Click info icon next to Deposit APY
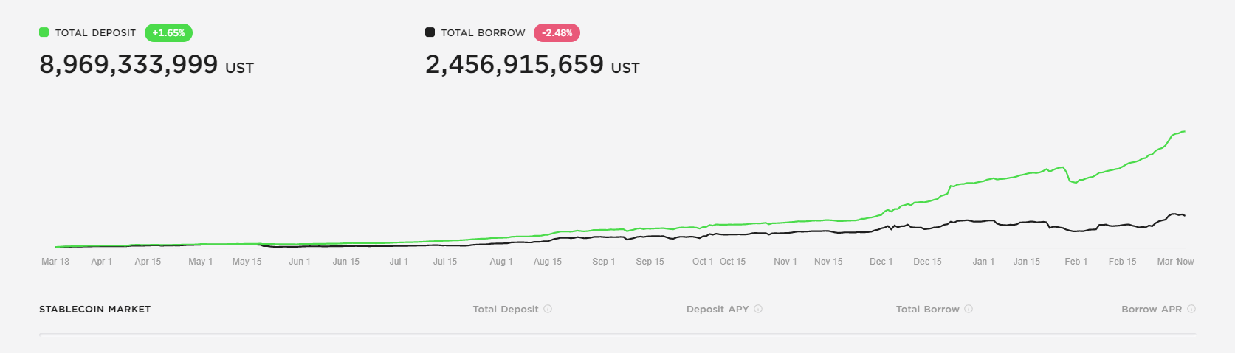This screenshot has width=1235, height=353. tap(758, 309)
